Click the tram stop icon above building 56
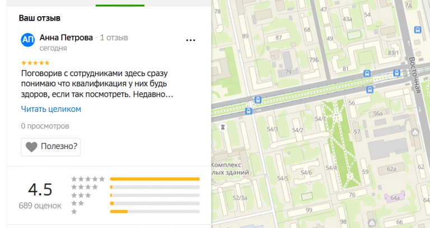 tap(370, 90)
